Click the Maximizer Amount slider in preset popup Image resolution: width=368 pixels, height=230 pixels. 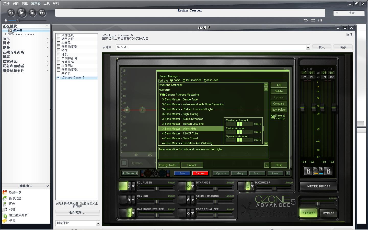click(239, 124)
